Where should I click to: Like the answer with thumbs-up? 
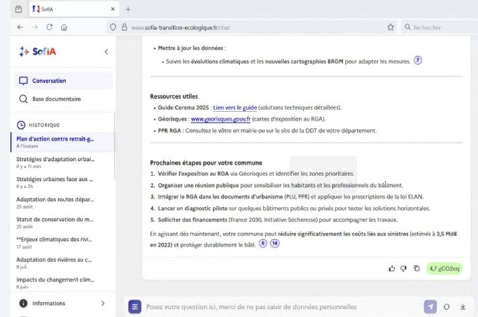392,268
